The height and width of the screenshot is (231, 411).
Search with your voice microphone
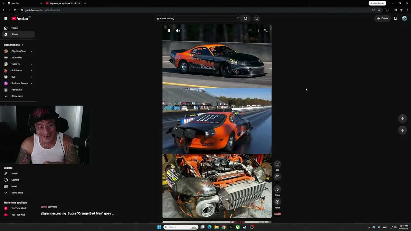click(256, 18)
